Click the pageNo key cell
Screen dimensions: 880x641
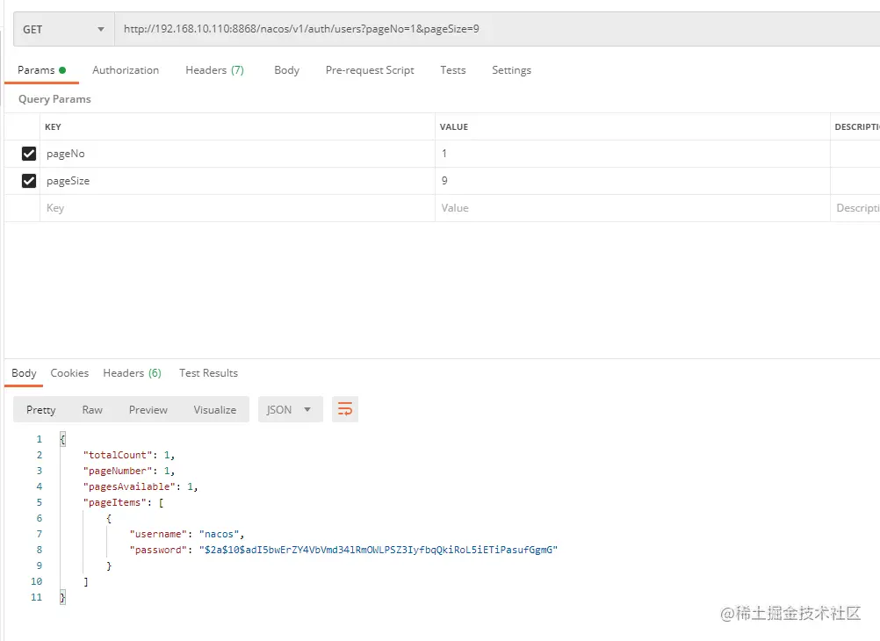click(237, 154)
